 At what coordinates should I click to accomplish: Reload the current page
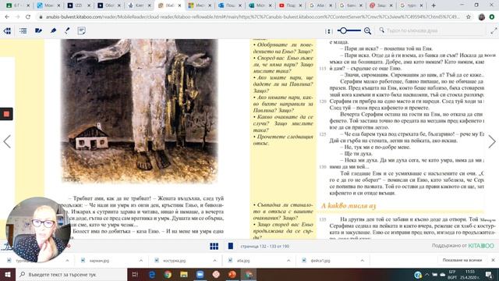click(x=28, y=17)
